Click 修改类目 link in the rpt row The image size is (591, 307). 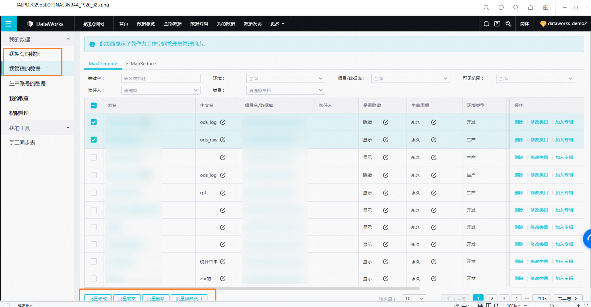tap(539, 193)
